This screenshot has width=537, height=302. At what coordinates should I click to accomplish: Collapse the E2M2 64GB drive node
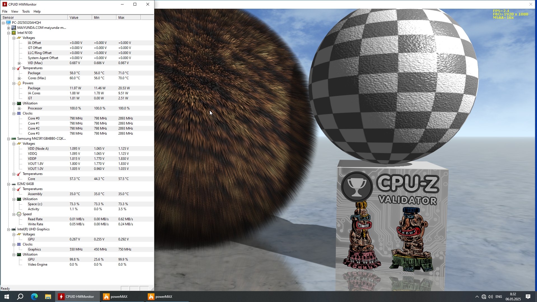pos(9,184)
